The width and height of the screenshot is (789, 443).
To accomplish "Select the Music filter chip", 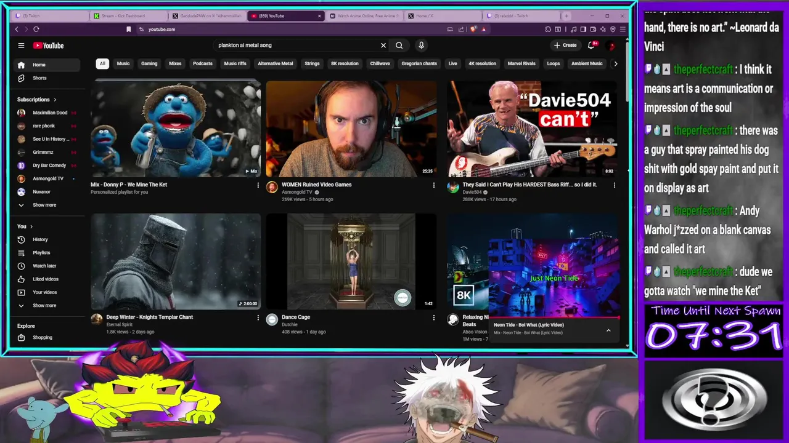I will point(123,63).
